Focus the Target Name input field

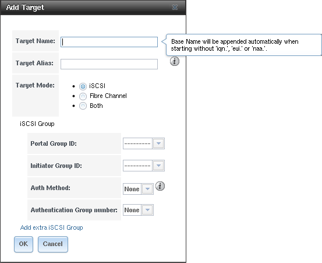tap(109, 42)
